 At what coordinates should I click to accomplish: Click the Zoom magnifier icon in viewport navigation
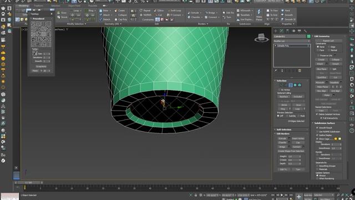tap(338, 195)
